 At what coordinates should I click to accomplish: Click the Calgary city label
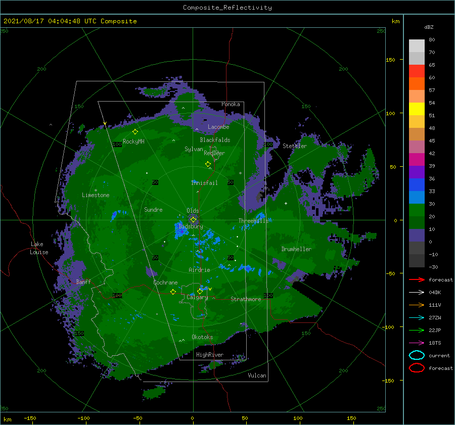click(x=197, y=297)
